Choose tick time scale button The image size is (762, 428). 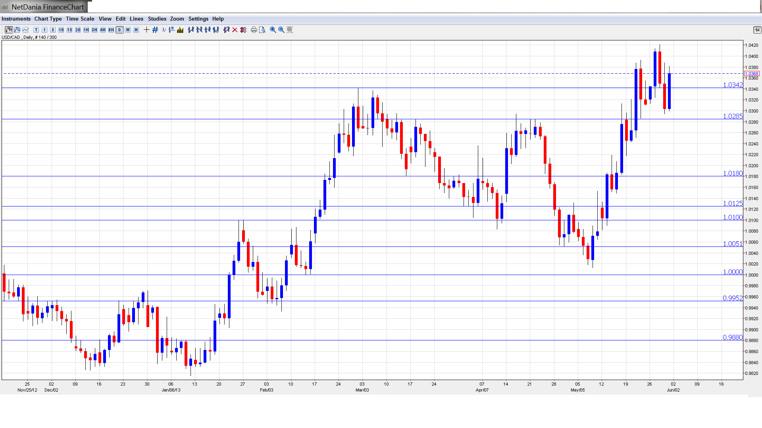pyautogui.click(x=36, y=30)
